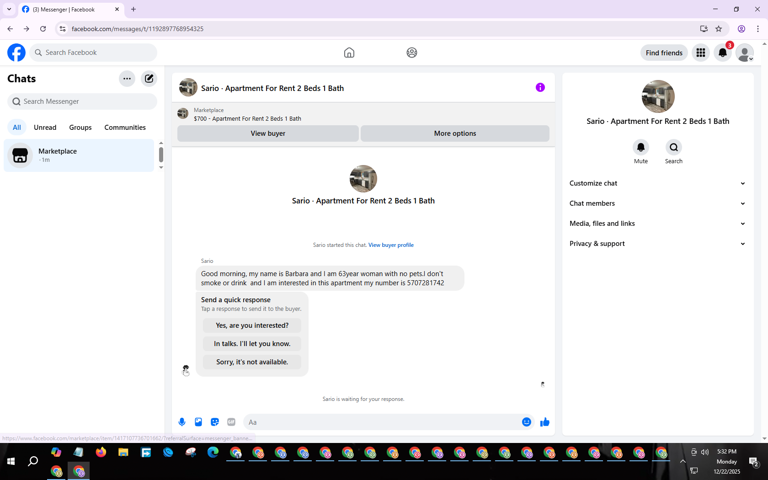Screen dimensions: 768x480
Task: Open a new browser tab
Action: (x=133, y=9)
